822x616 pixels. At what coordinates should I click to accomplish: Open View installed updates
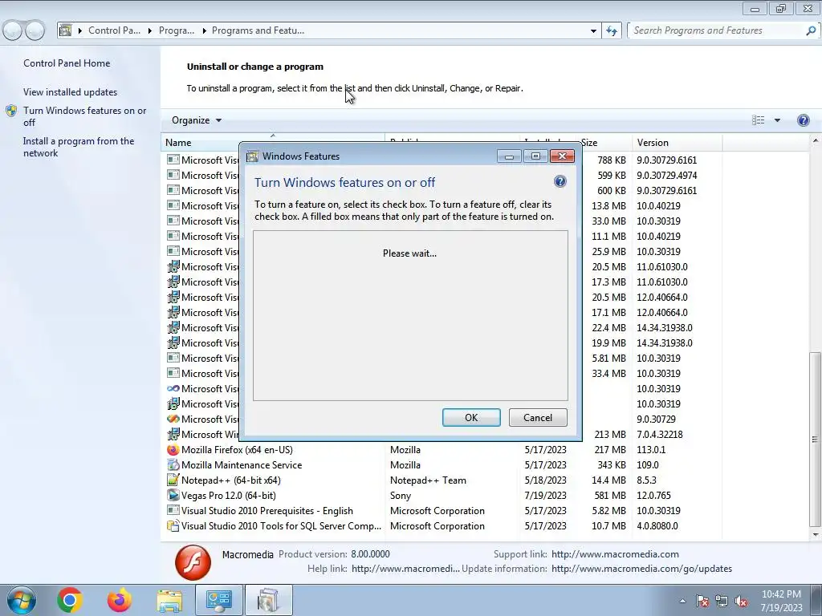pyautogui.click(x=71, y=92)
